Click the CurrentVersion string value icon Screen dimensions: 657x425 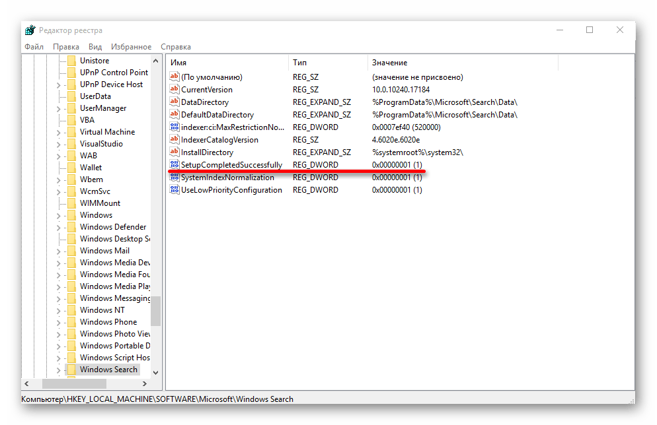coord(174,90)
